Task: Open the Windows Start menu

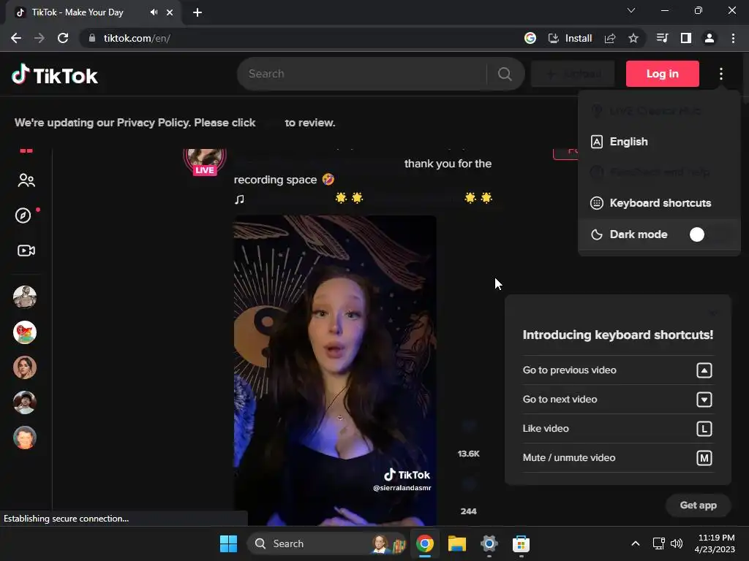Action: [228, 543]
